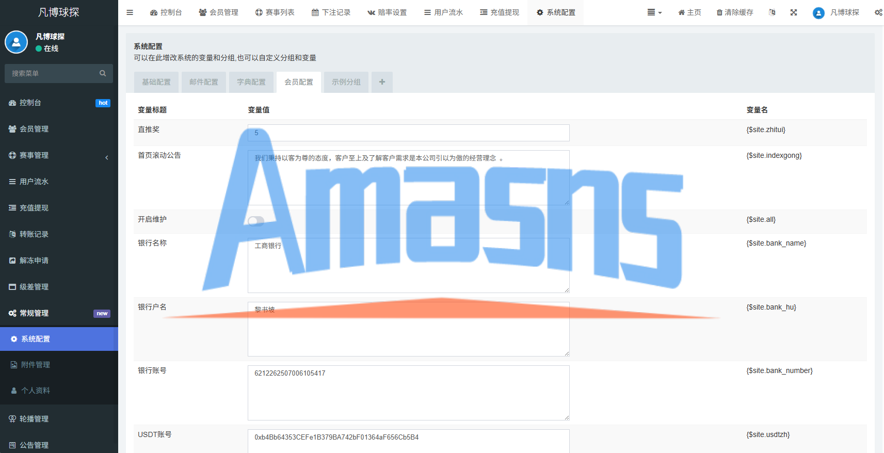Screen dimensions: 884x453
Task: Open 充值提现 in the sidebar
Action: pyautogui.click(x=59, y=208)
